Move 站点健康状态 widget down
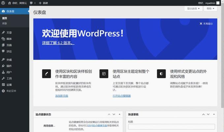 click(114, 114)
